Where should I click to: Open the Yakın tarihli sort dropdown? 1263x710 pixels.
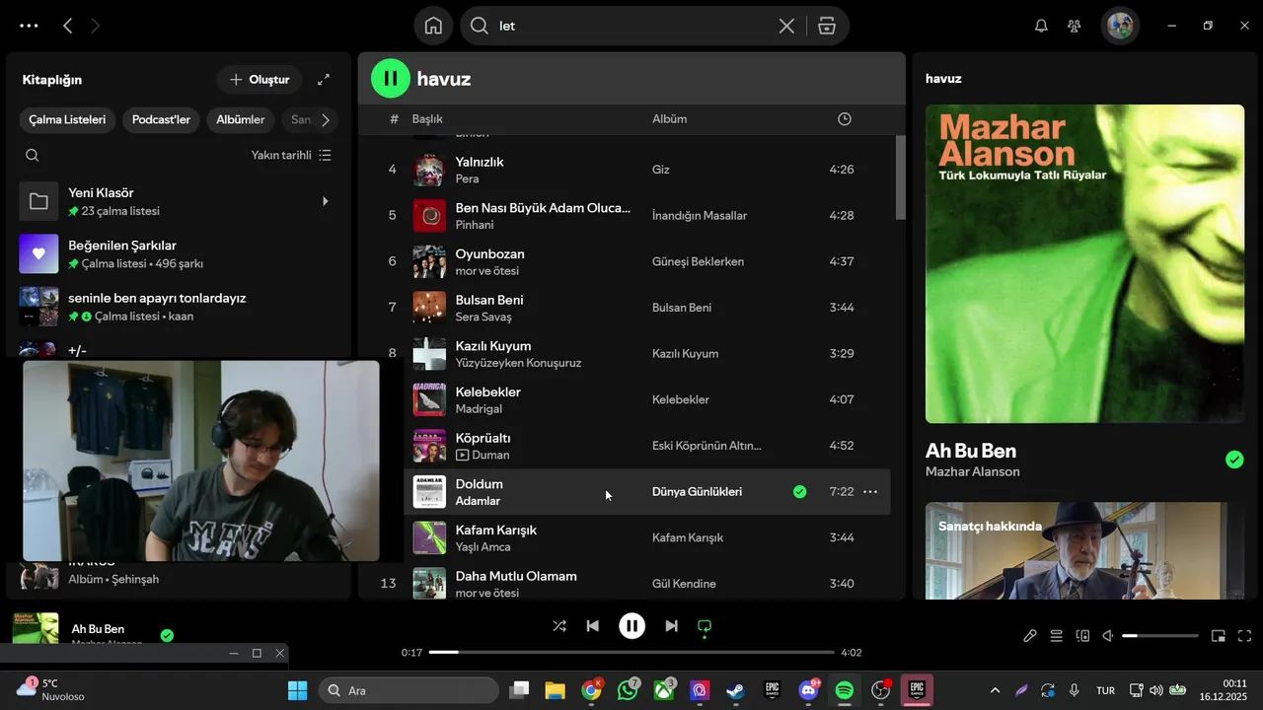(x=291, y=155)
